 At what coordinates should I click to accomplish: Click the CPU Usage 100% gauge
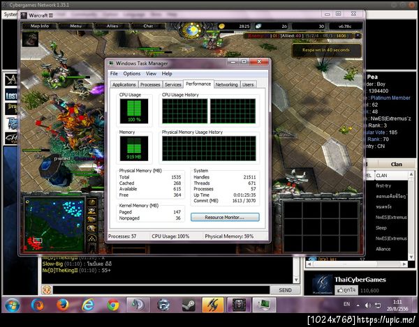tap(134, 111)
